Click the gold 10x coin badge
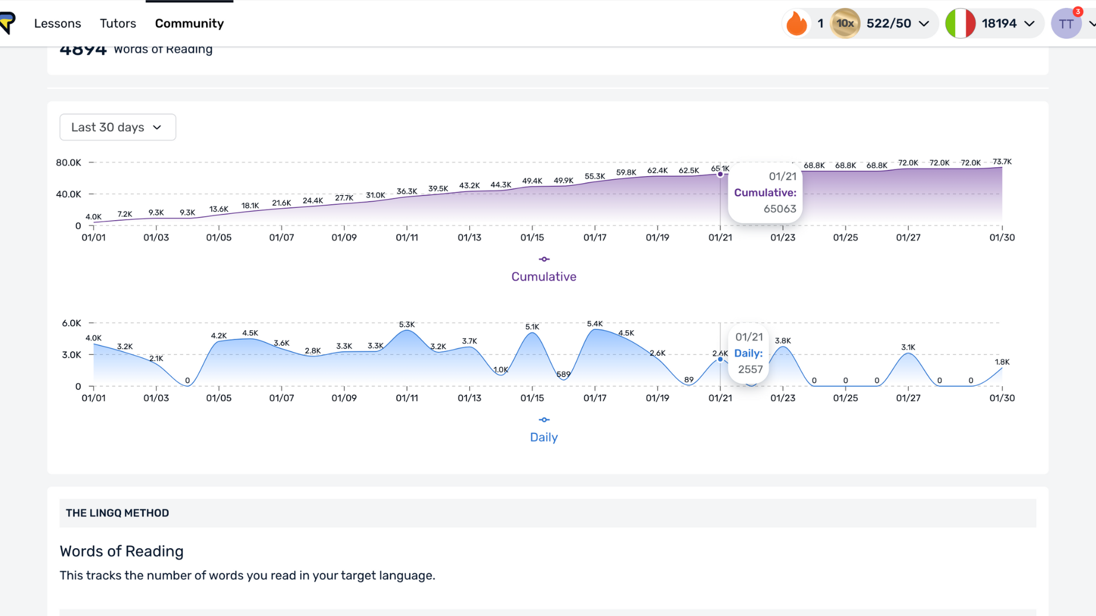Image resolution: width=1096 pixels, height=616 pixels. coord(845,23)
